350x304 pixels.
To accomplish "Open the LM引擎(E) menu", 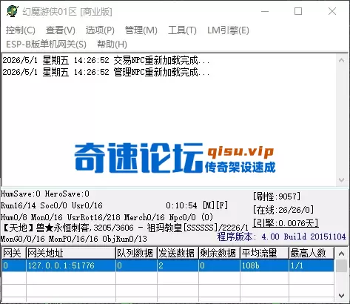I will click(x=228, y=30).
